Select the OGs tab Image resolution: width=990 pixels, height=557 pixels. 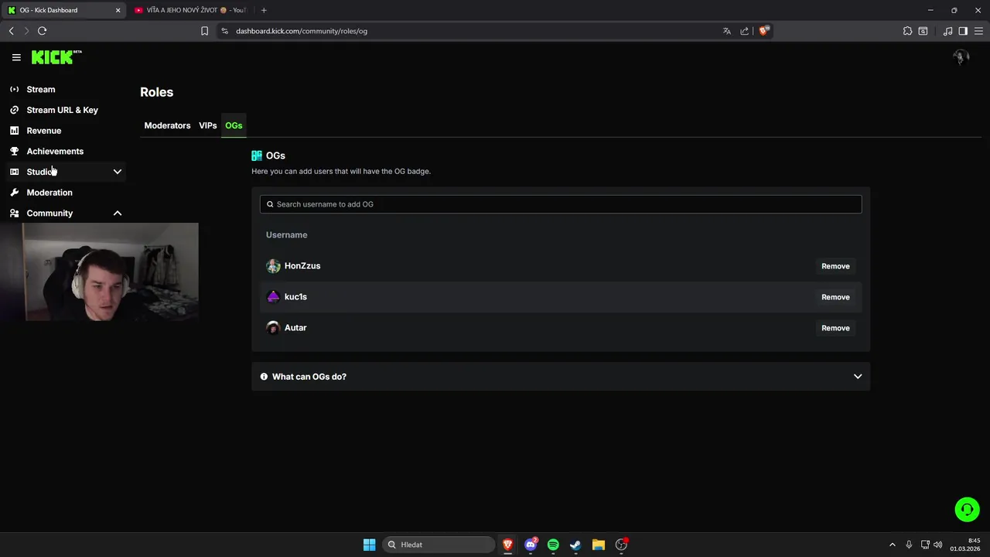(234, 125)
